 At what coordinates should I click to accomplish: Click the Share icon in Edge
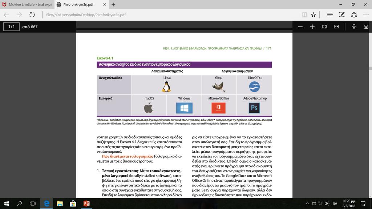coord(354,15)
